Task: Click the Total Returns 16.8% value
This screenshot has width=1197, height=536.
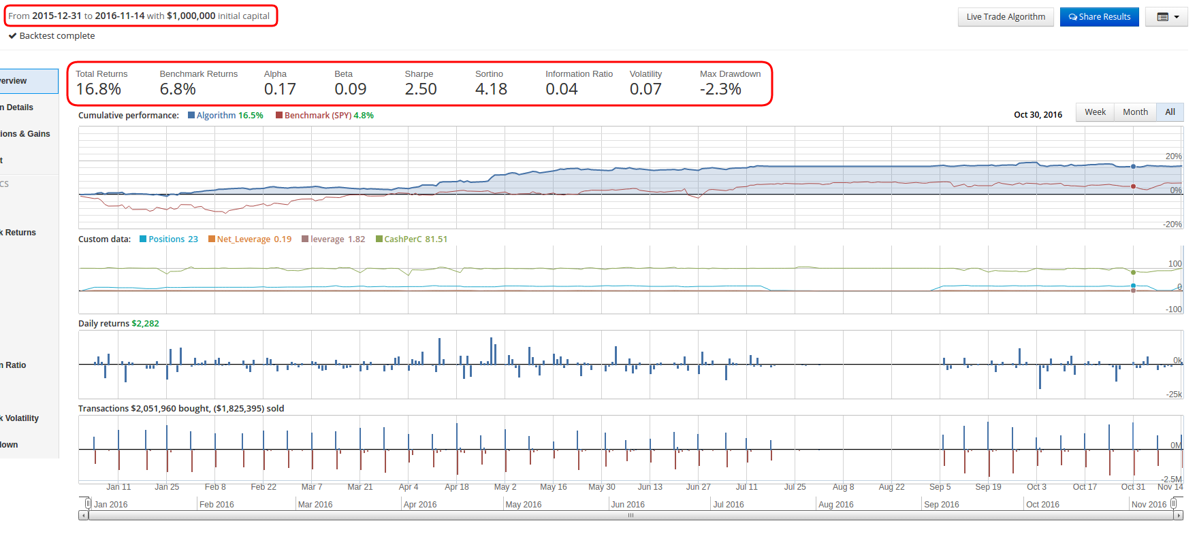Action: click(x=99, y=89)
